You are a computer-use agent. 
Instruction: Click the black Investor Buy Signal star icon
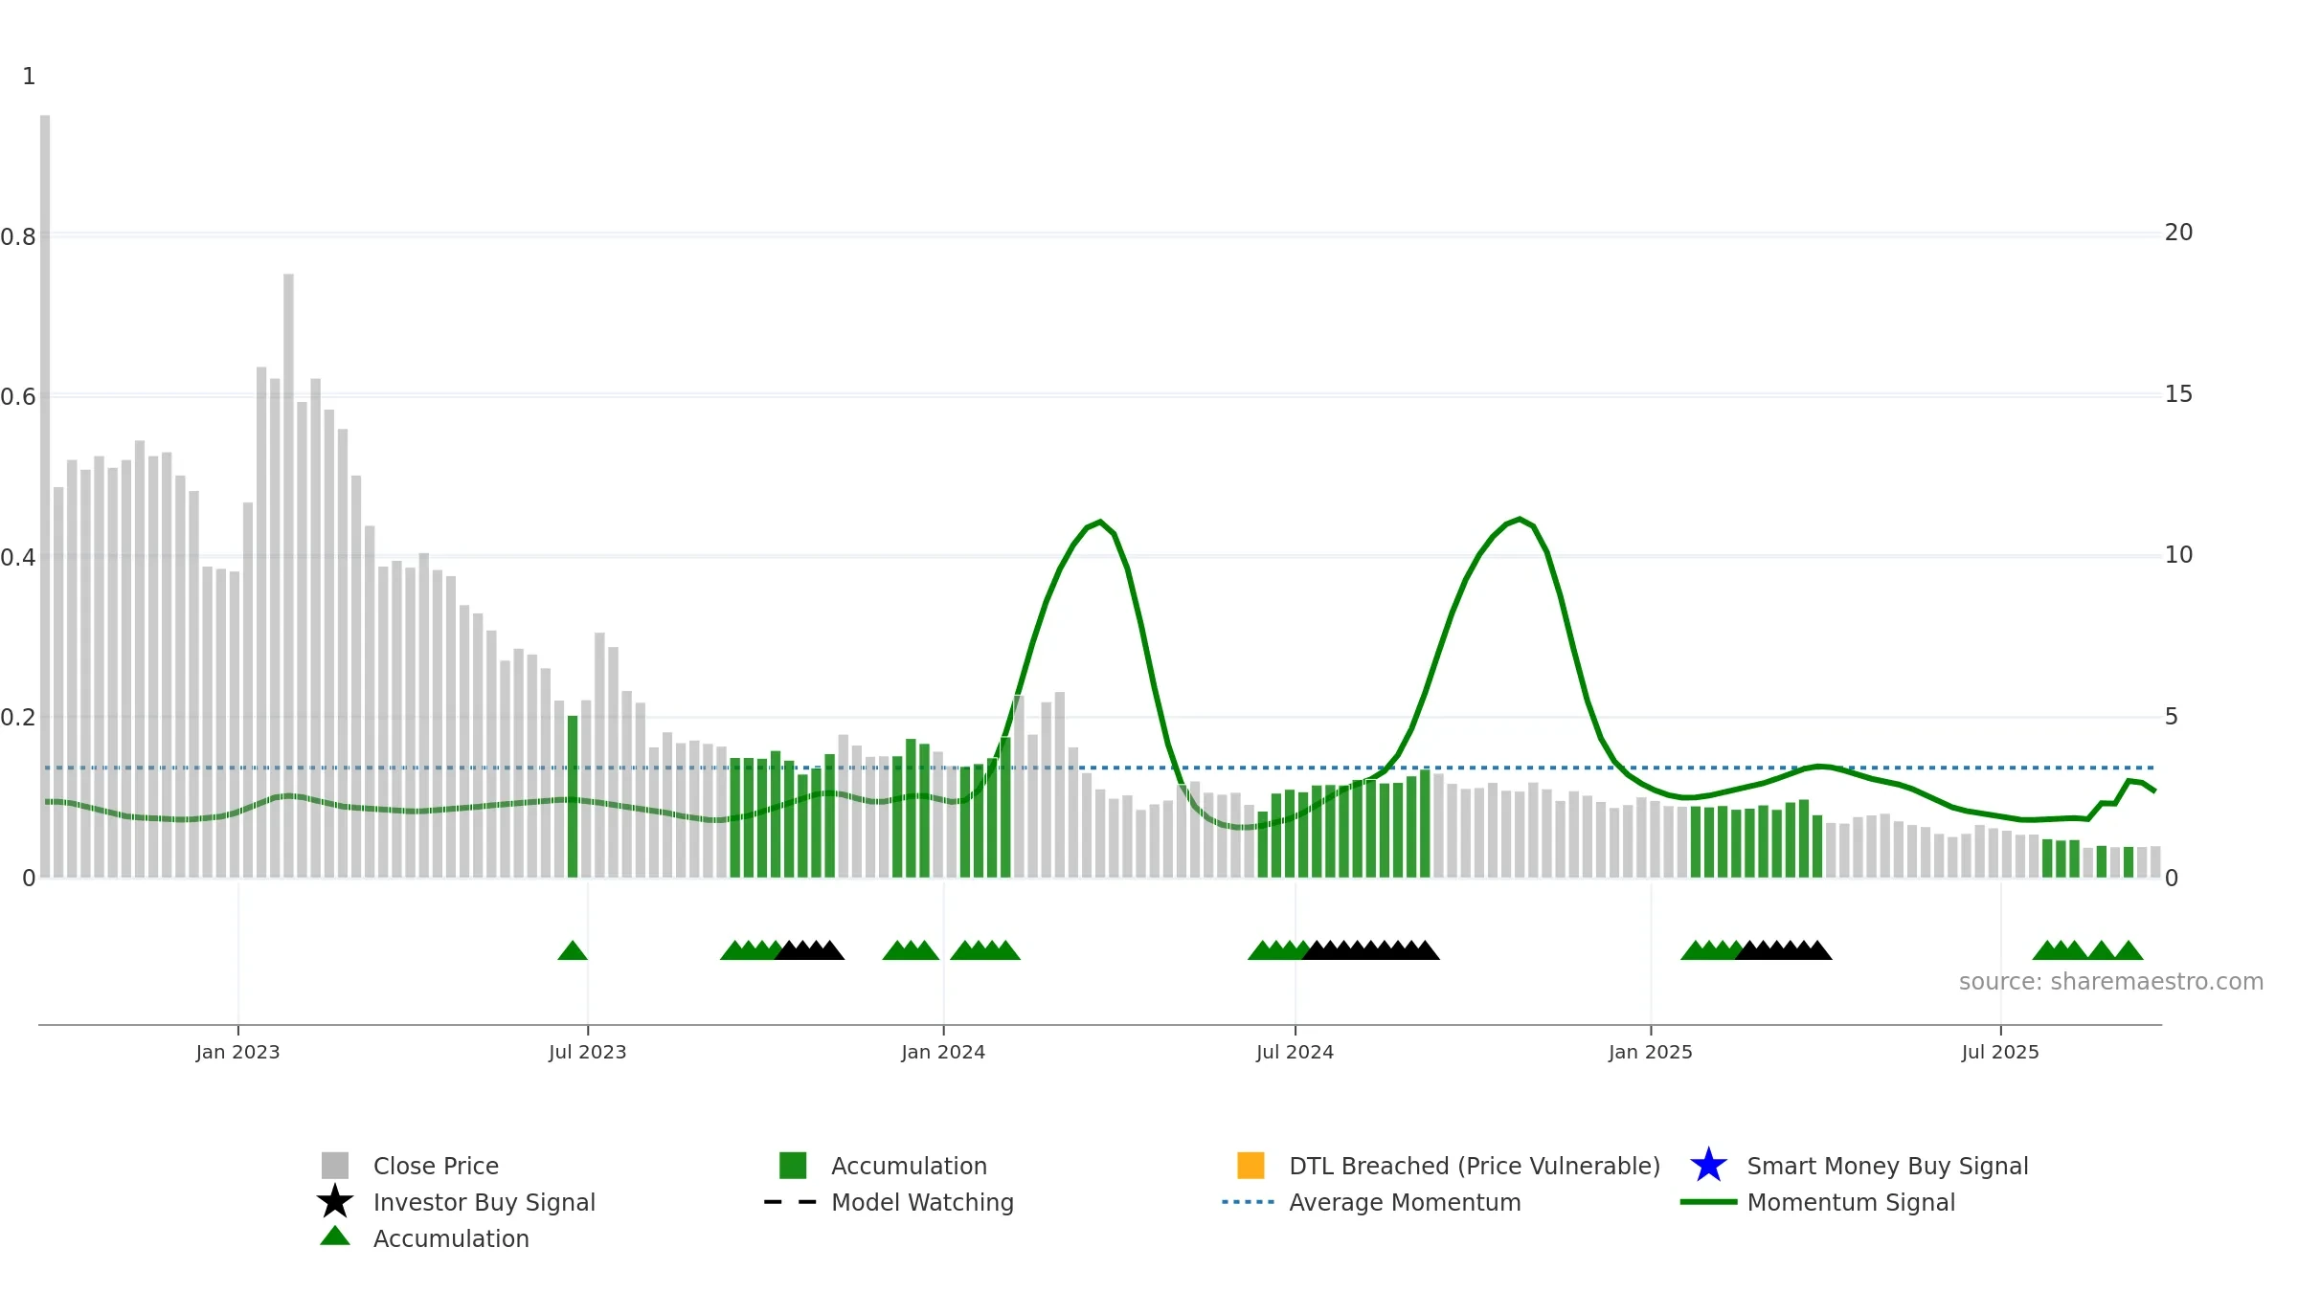coord(335,1201)
